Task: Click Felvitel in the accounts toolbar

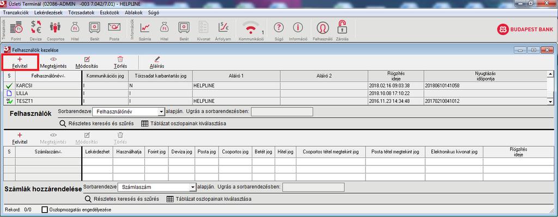Action: (20, 138)
